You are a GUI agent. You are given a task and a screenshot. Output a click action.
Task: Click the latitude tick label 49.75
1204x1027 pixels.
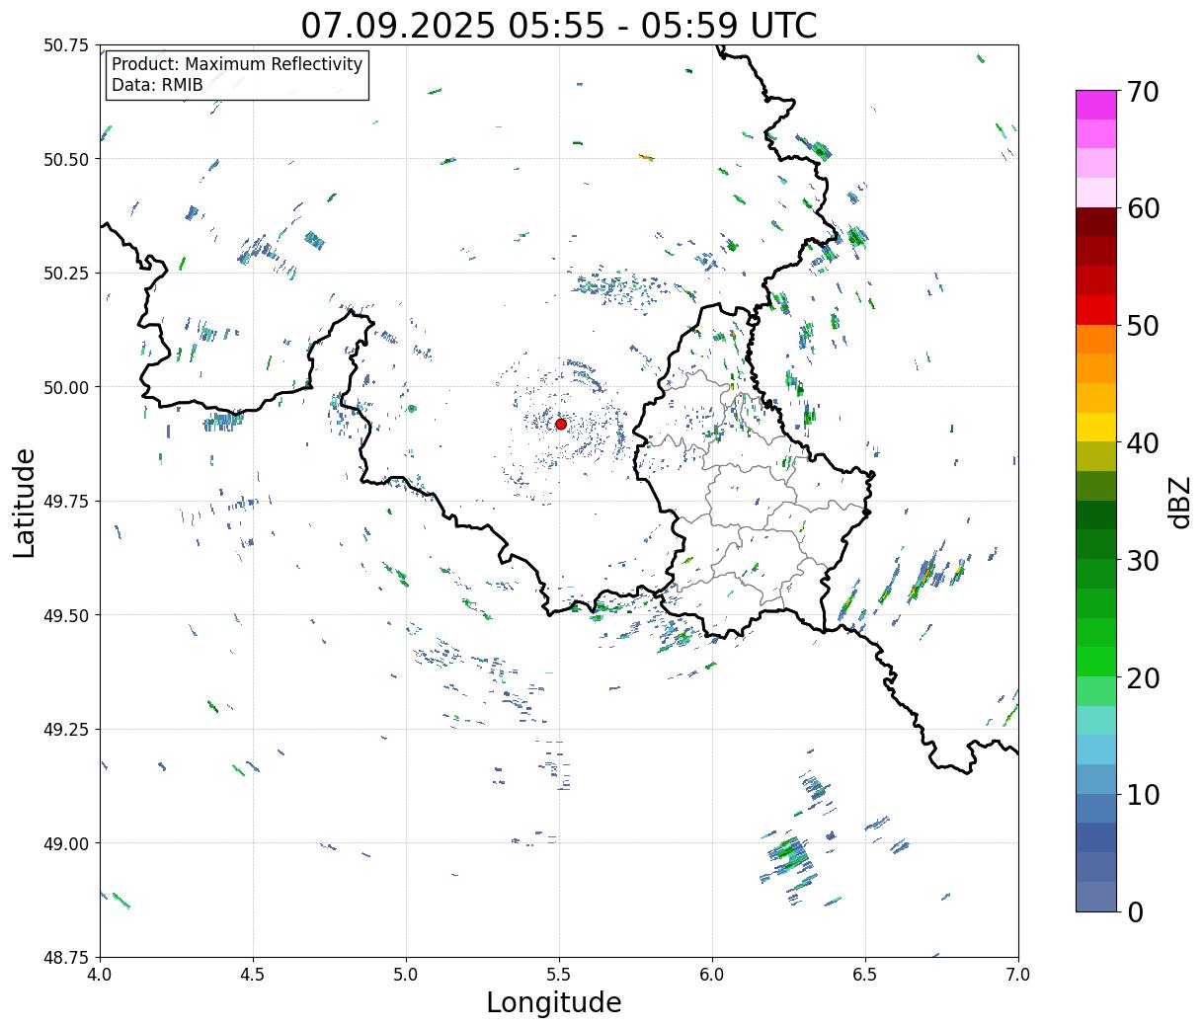[x=66, y=502]
